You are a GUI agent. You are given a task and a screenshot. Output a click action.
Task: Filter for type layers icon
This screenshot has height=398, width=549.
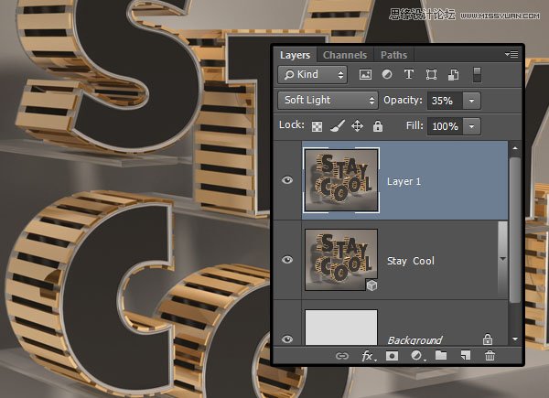409,74
